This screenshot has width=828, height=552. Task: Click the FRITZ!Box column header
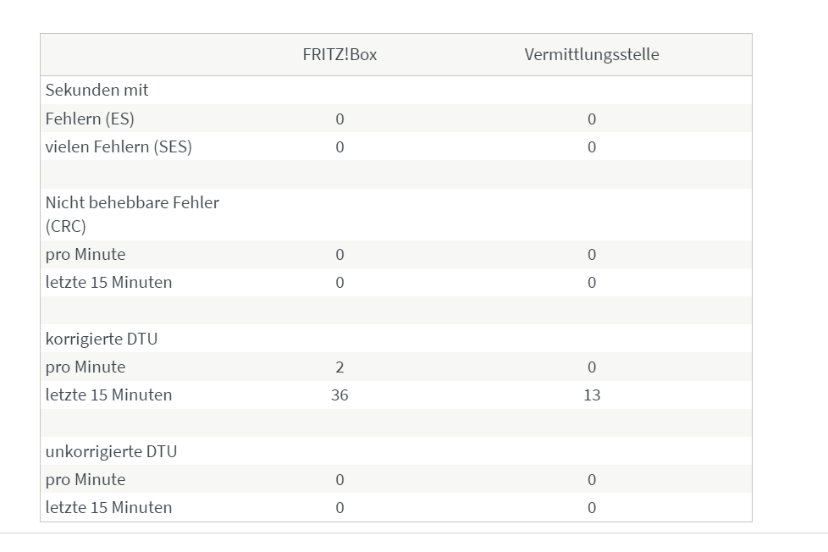point(339,54)
